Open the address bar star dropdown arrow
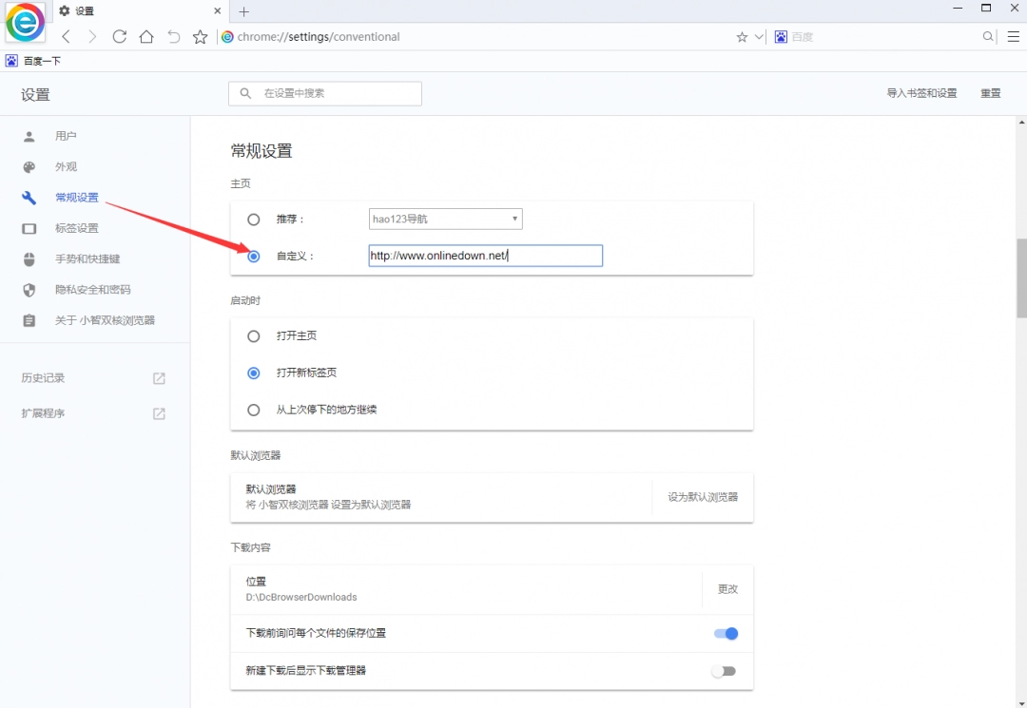 click(x=756, y=36)
